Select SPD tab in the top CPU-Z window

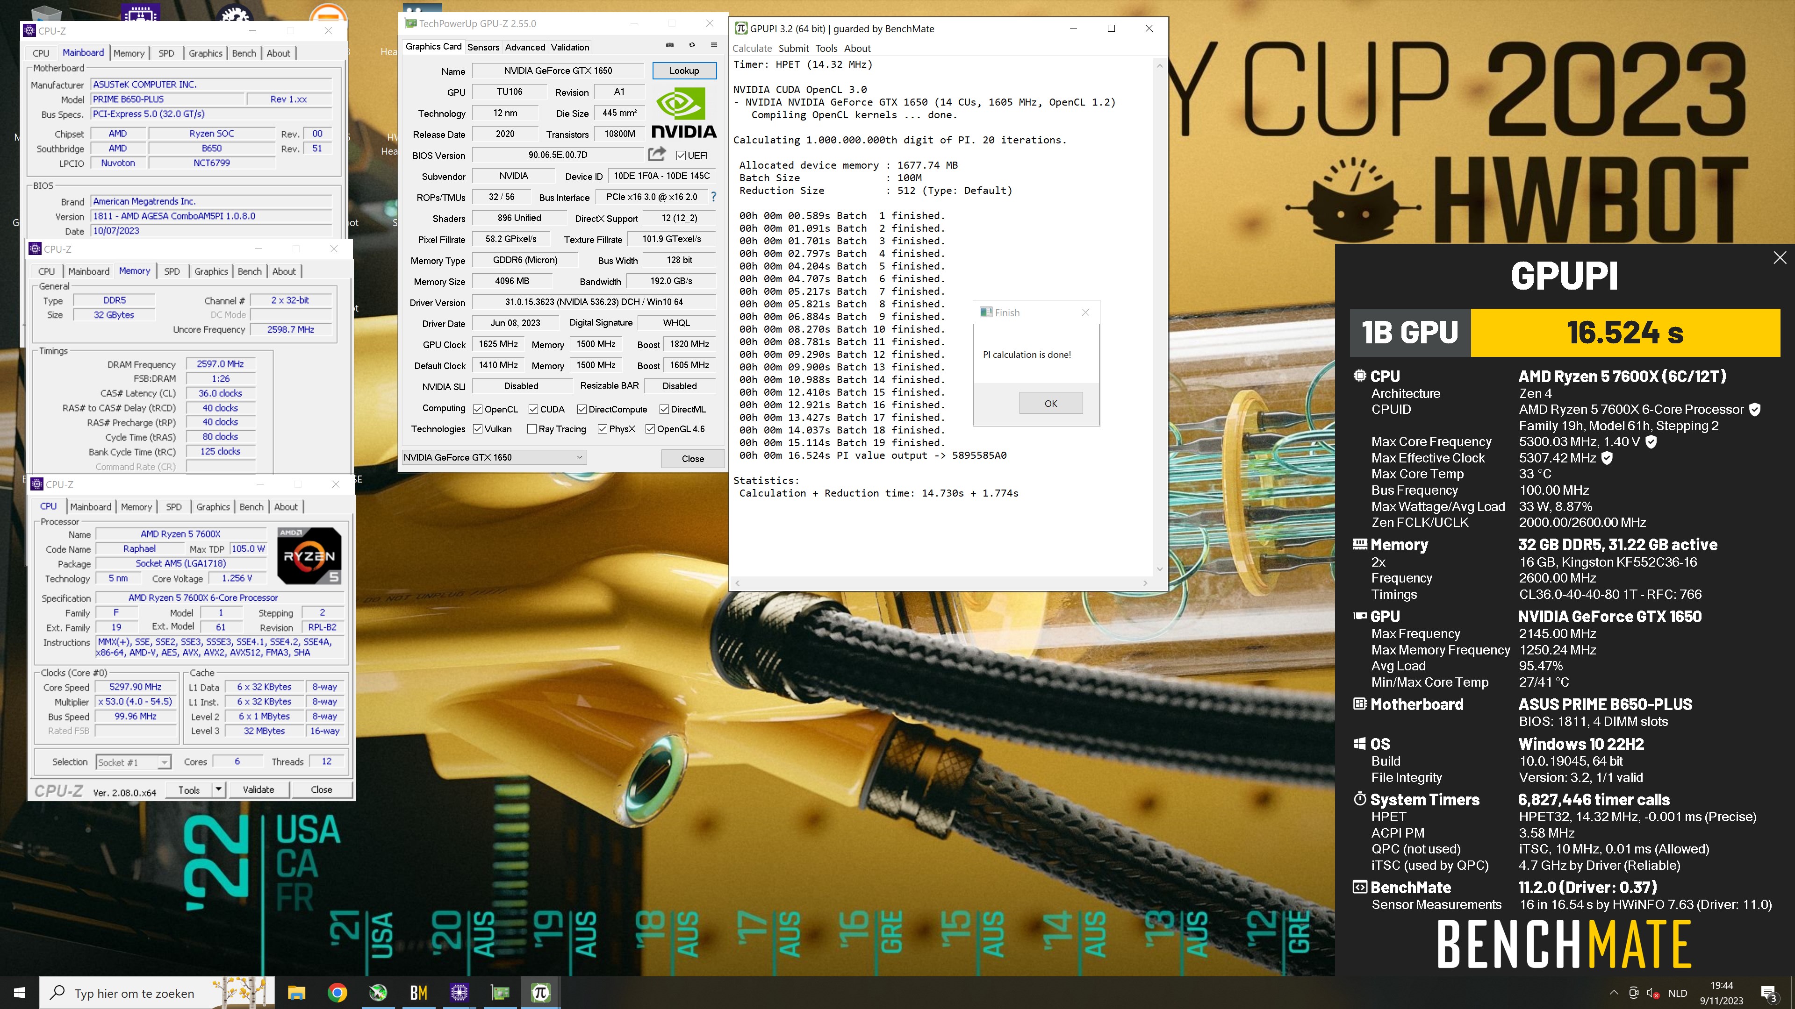(x=166, y=53)
